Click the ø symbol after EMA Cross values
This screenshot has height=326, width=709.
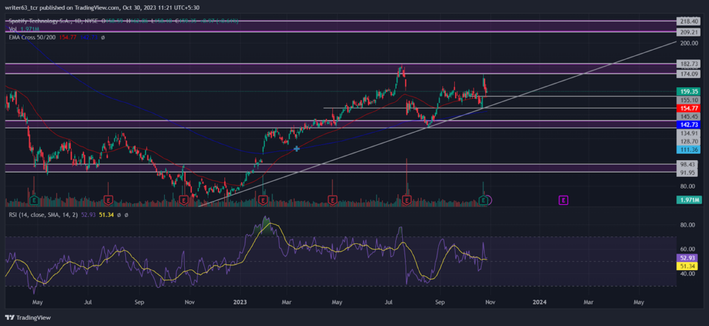[x=103, y=37]
